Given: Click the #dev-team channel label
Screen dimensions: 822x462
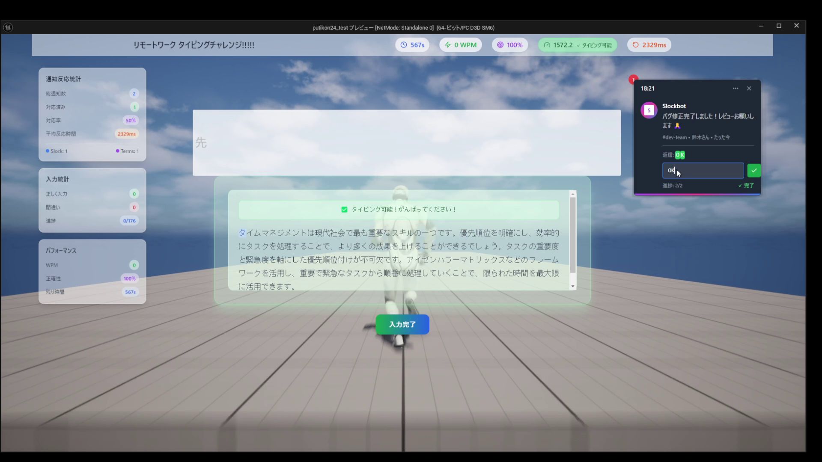Looking at the screenshot, I should pyautogui.click(x=674, y=138).
